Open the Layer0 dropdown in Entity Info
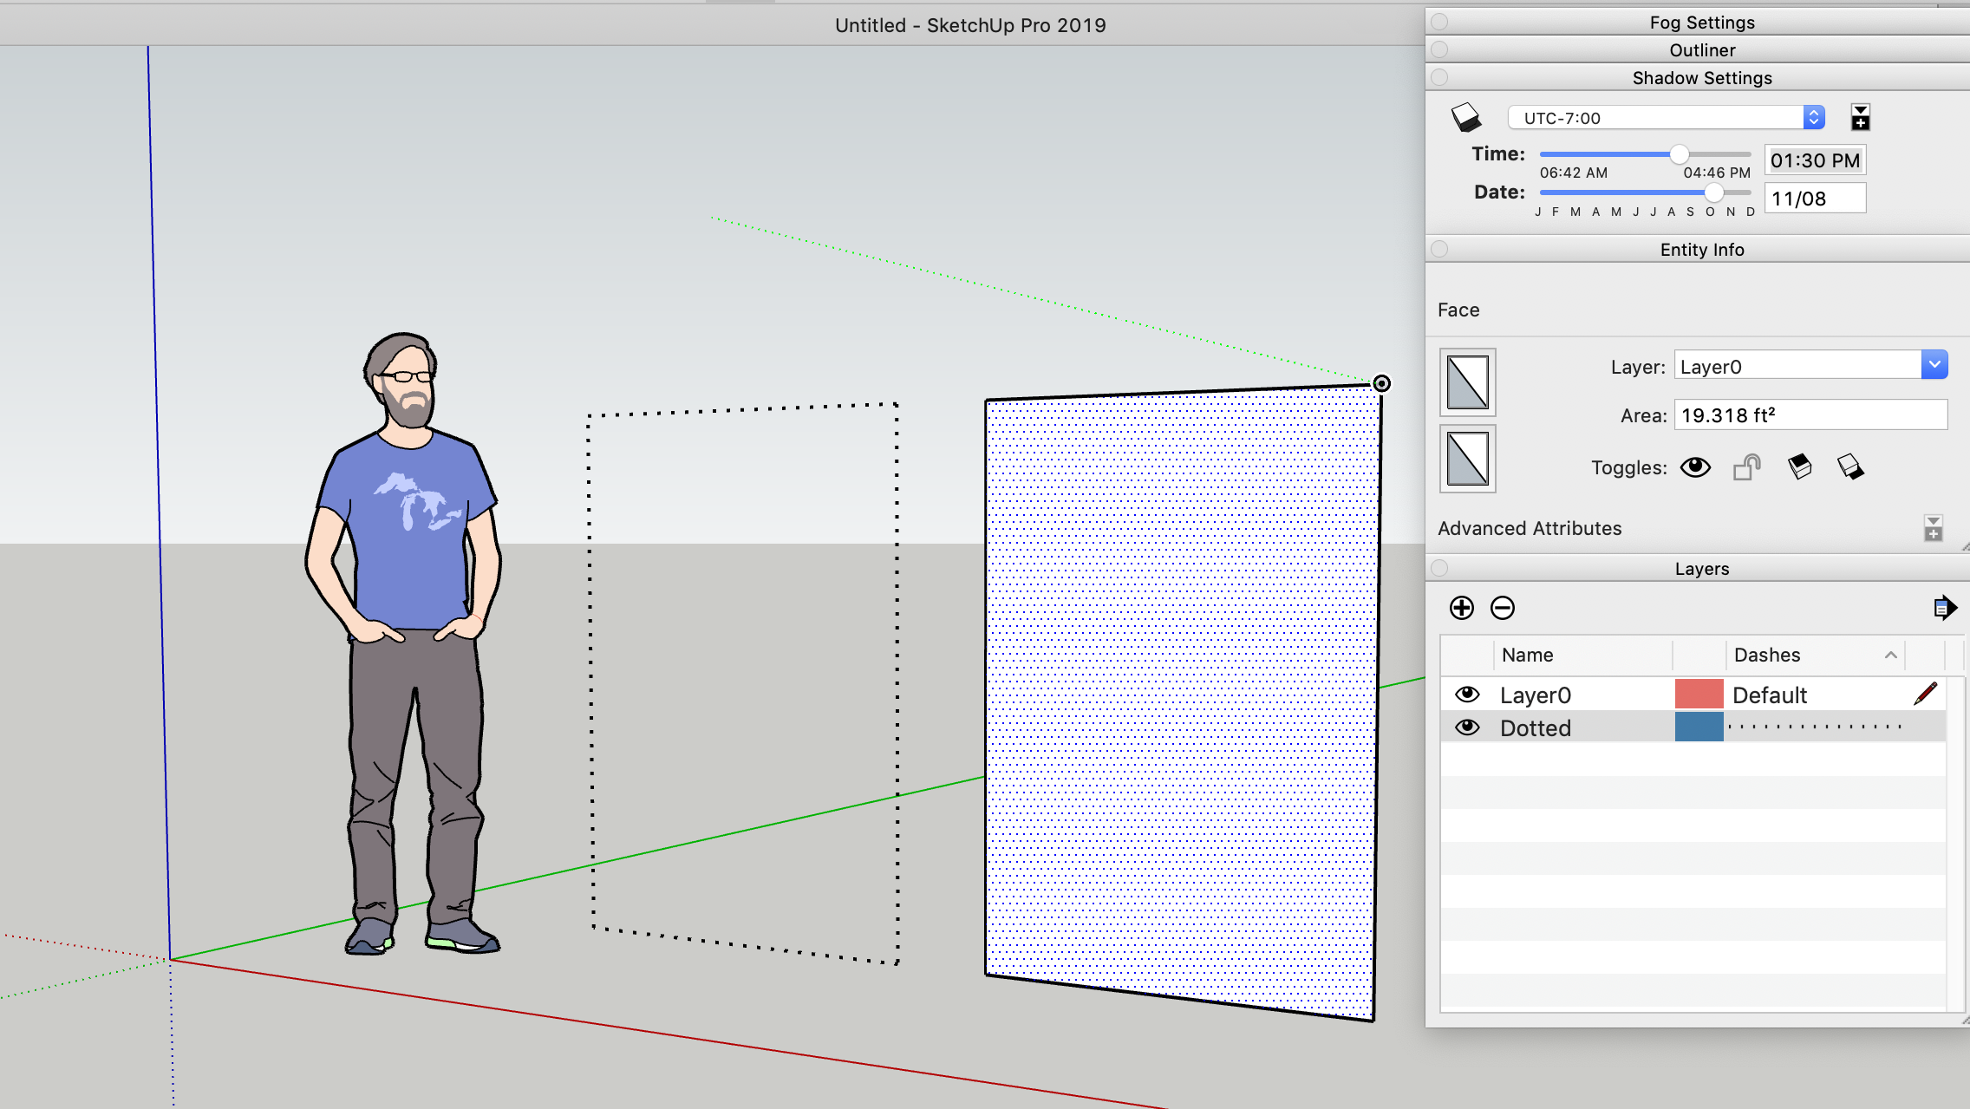This screenshot has height=1109, width=1970. point(1934,364)
